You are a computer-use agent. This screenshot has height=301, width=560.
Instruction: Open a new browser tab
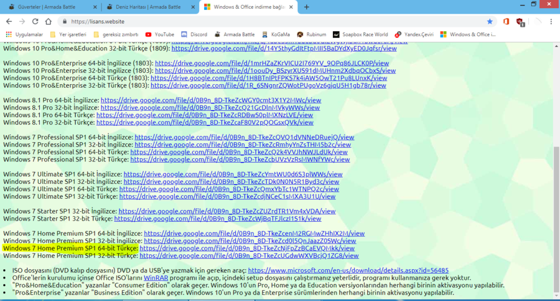pyautogui.click(x=306, y=7)
